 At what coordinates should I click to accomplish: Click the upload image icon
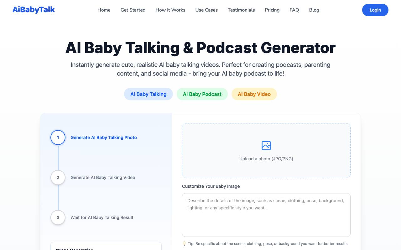[266, 146]
